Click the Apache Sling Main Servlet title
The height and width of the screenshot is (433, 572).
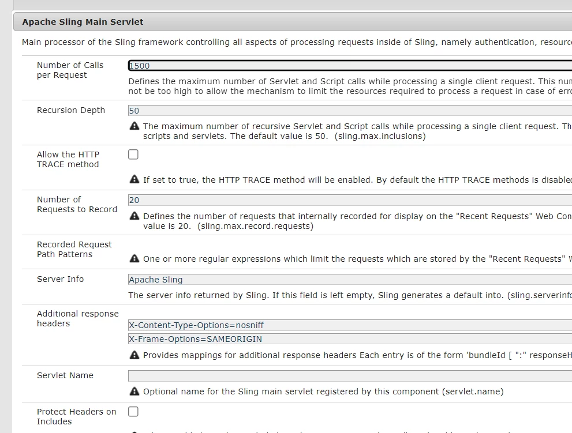tap(83, 22)
